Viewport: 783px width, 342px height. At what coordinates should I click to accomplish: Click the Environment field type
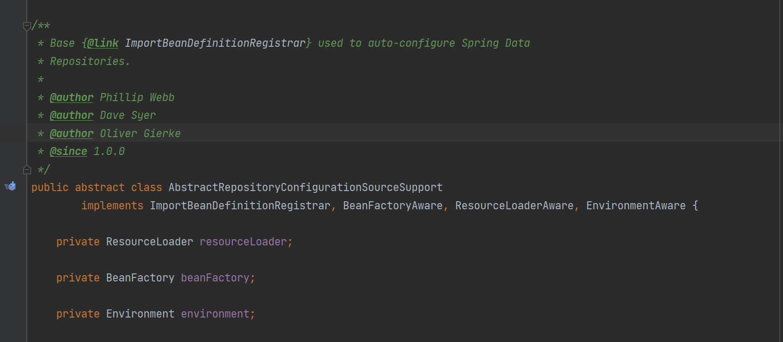point(140,314)
